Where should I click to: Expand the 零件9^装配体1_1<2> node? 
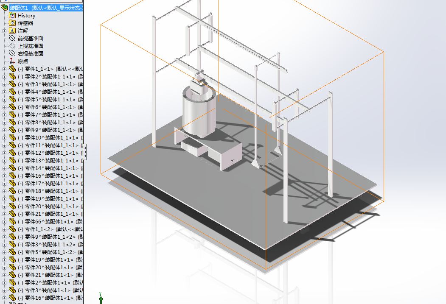4,237
